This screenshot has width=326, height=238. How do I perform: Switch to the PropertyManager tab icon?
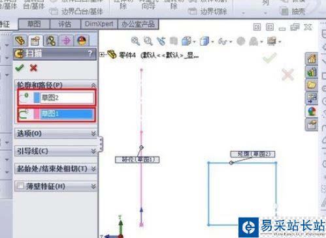coord(35,40)
